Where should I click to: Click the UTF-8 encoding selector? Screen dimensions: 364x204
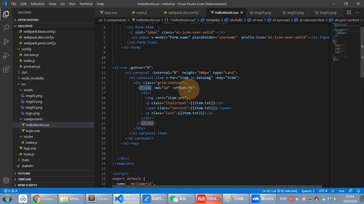pos(323,191)
